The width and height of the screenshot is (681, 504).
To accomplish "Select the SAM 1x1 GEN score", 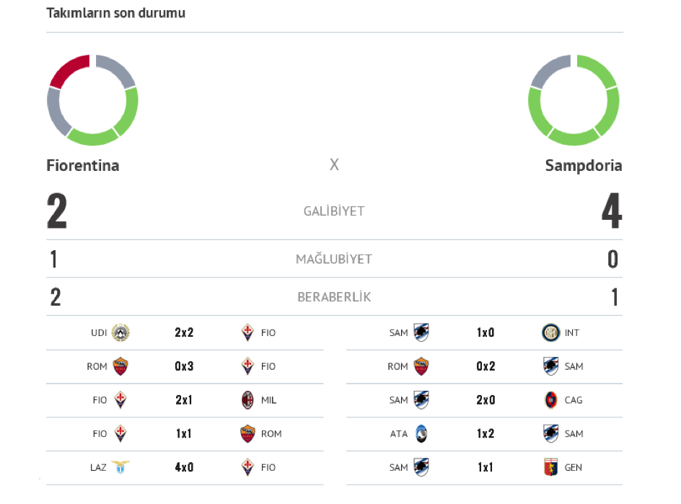I will point(486,467).
